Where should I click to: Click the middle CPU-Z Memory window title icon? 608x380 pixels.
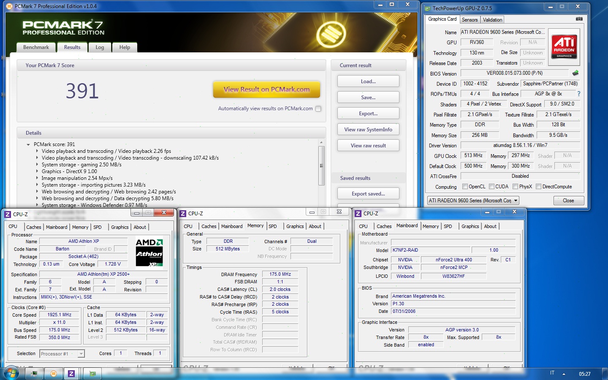183,214
